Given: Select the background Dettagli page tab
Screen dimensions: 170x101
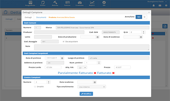Looking at the screenshot, I should [x=9, y=19].
